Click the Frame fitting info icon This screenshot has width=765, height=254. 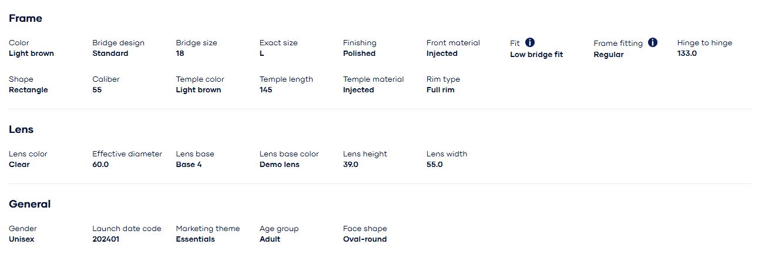point(653,42)
